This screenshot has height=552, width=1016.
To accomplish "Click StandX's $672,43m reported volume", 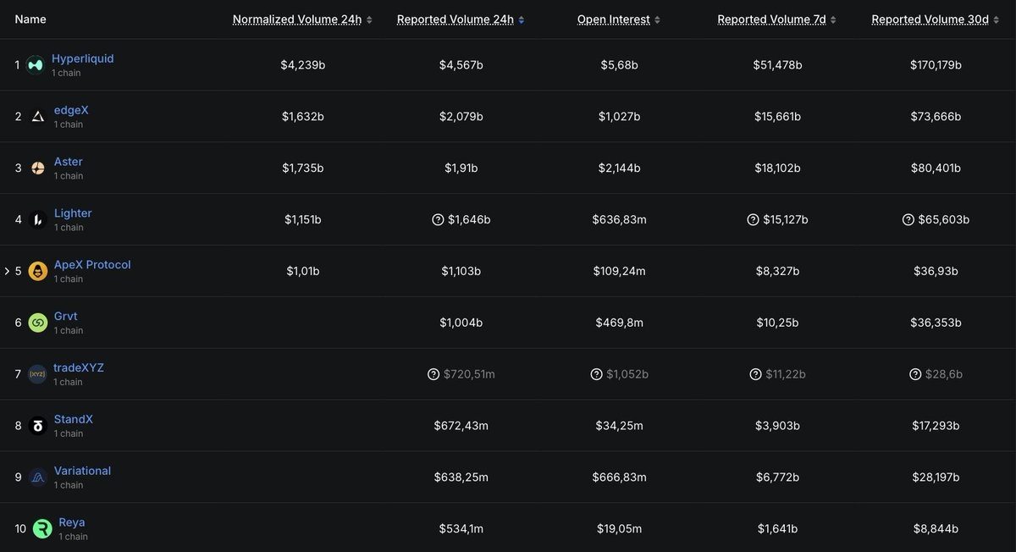I will pyautogui.click(x=461, y=426).
